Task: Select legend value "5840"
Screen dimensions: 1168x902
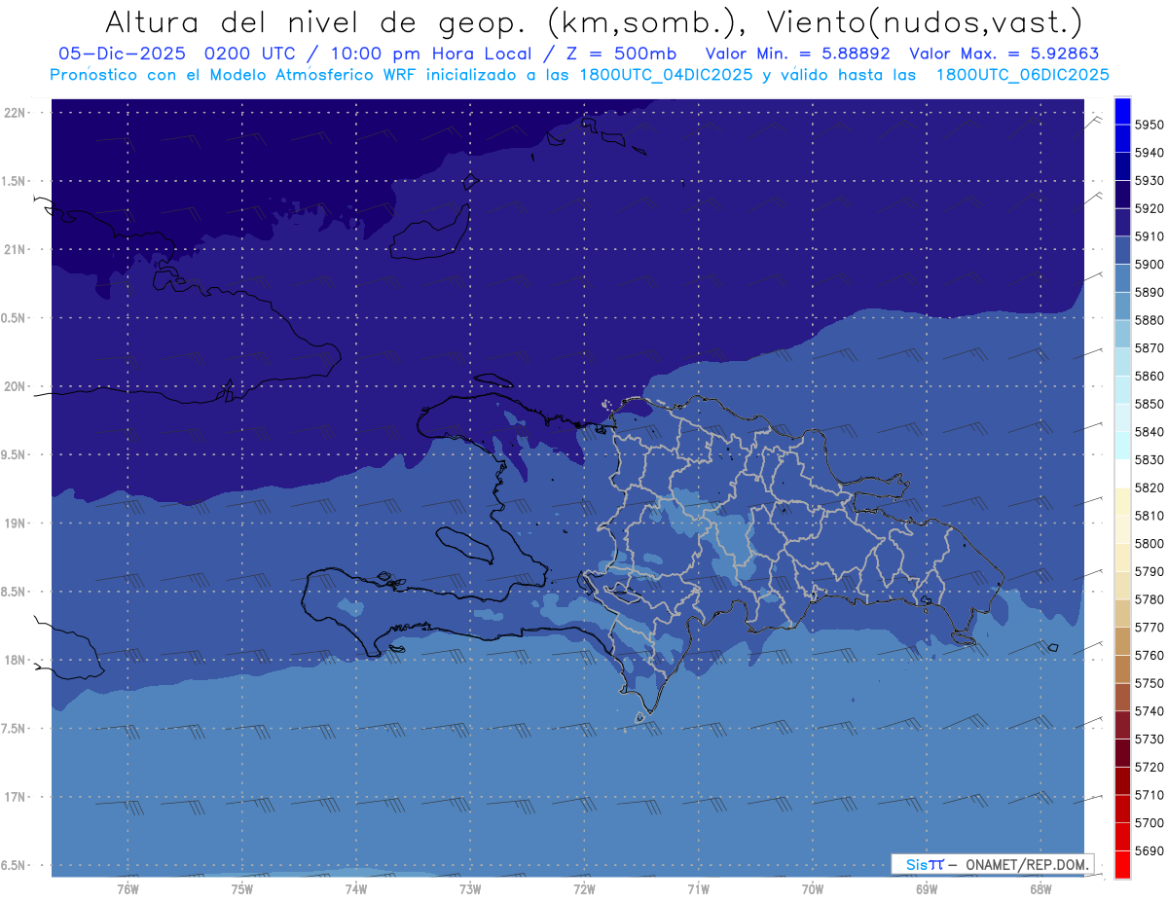Action: point(1150,432)
